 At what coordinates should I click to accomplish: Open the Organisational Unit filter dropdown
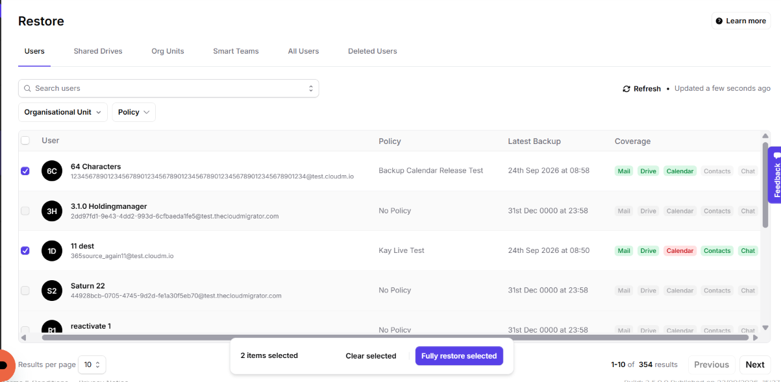coord(63,112)
